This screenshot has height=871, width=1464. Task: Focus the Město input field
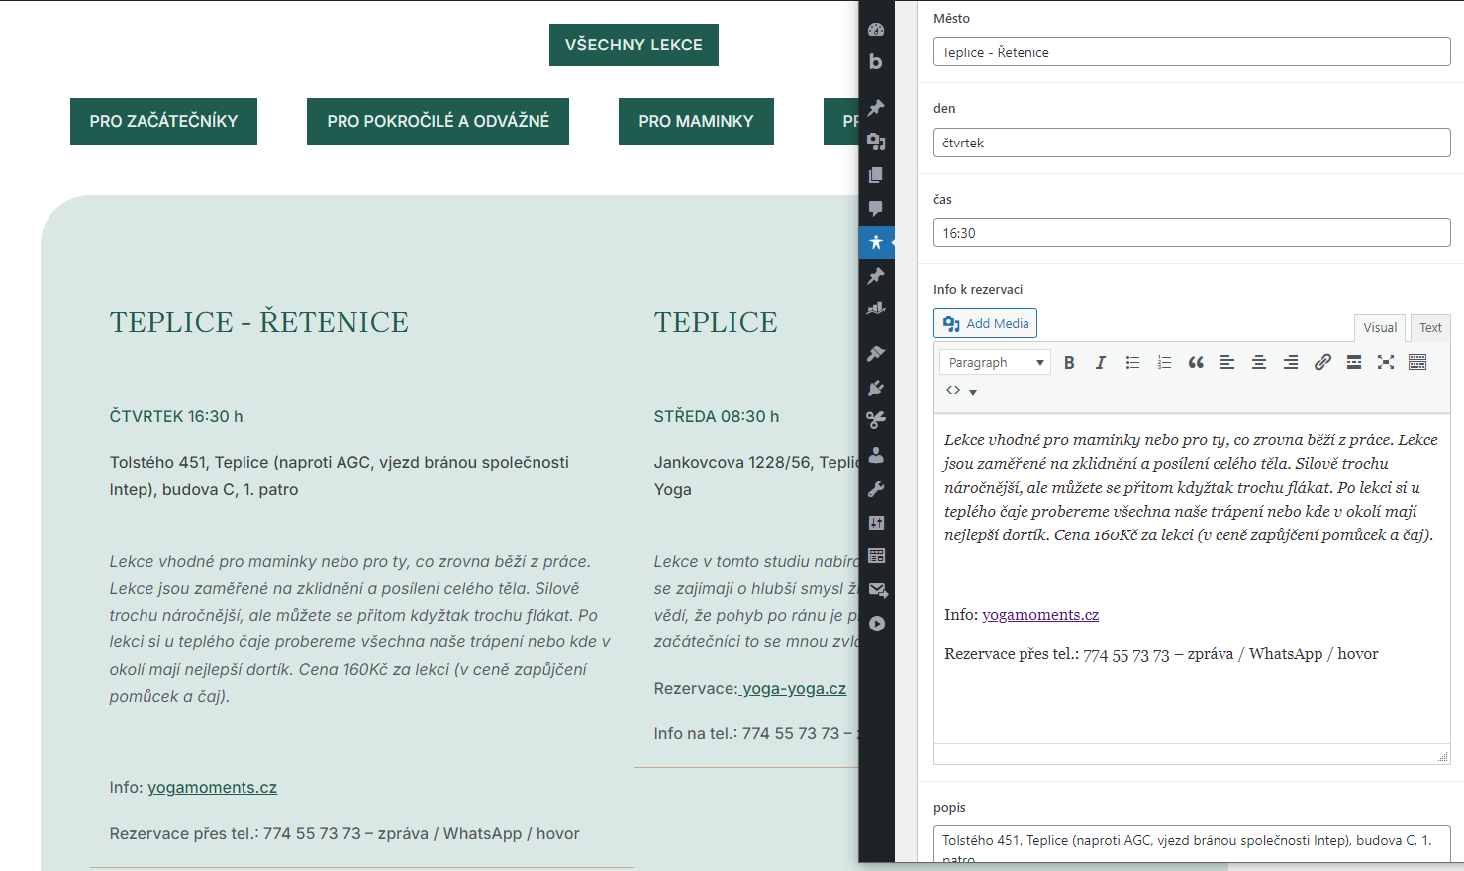tap(1192, 52)
